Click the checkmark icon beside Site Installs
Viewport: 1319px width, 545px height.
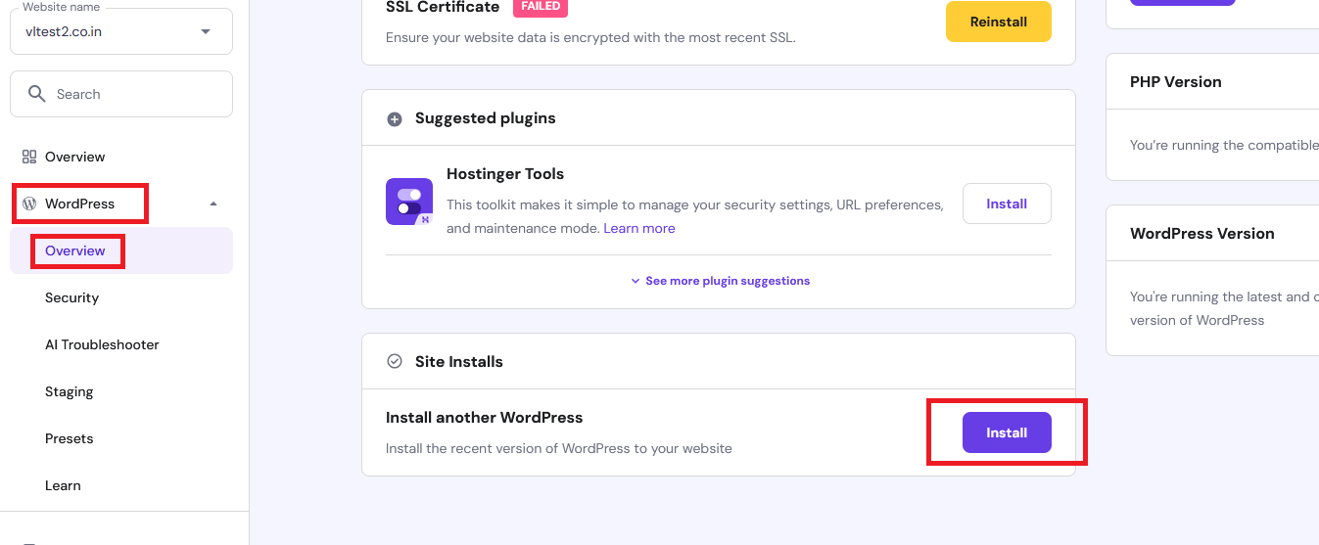point(395,362)
